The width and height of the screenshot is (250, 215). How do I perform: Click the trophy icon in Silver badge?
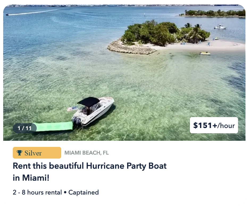[19, 153]
